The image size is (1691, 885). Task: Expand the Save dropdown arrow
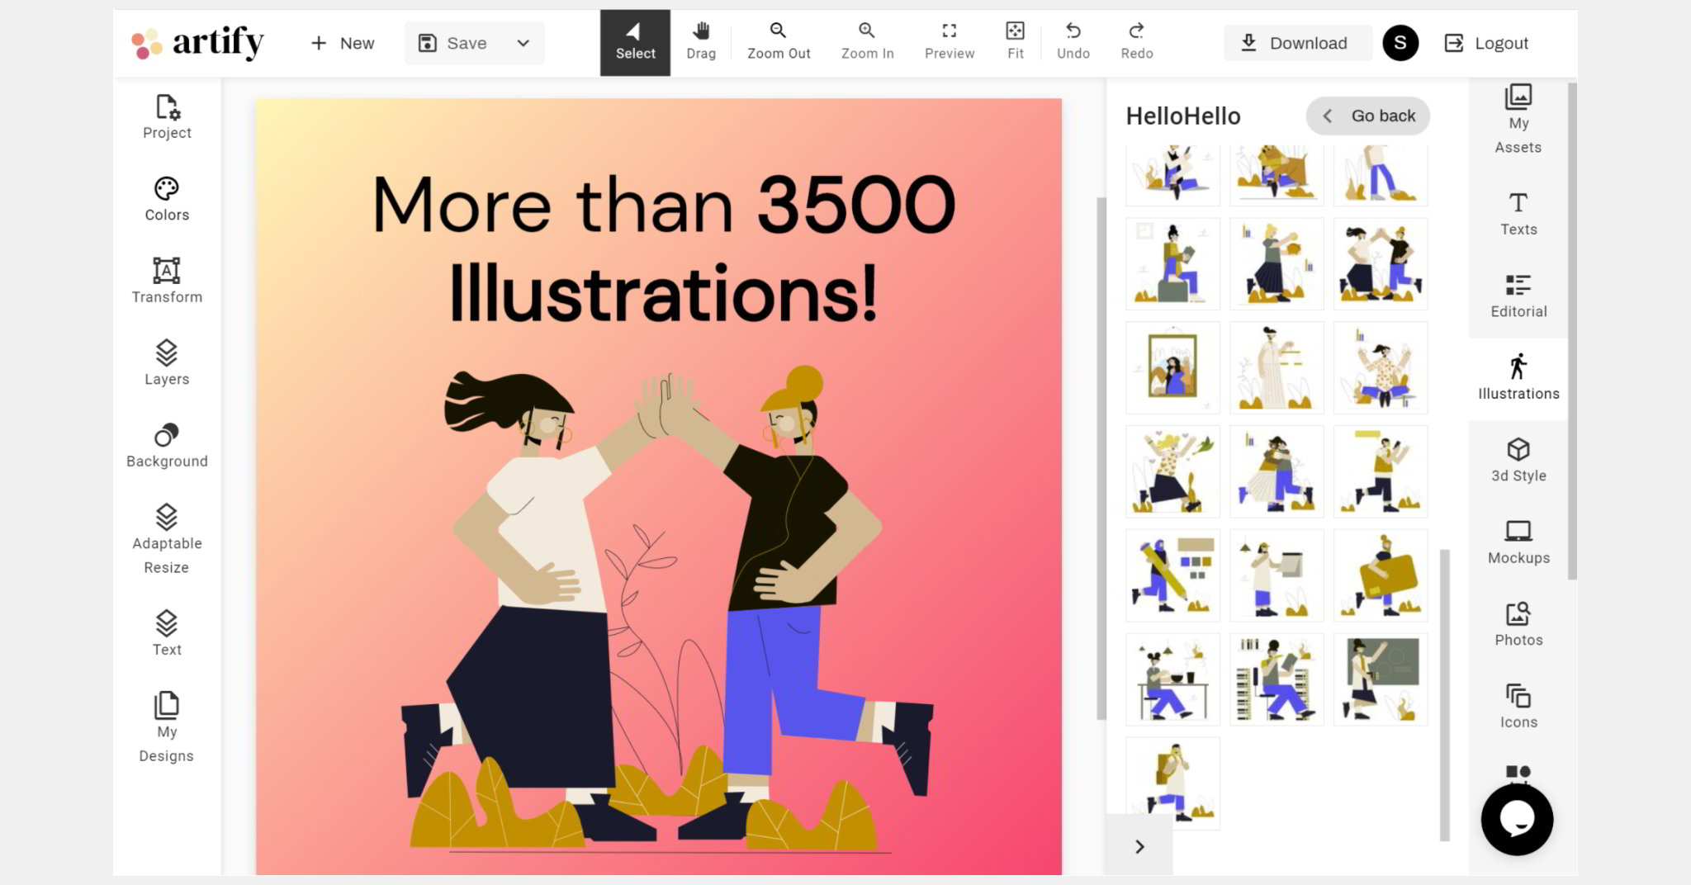point(523,43)
